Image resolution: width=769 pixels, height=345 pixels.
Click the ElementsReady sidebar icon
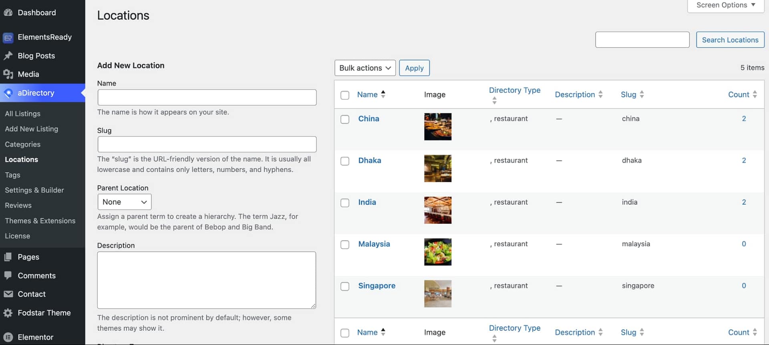point(8,38)
